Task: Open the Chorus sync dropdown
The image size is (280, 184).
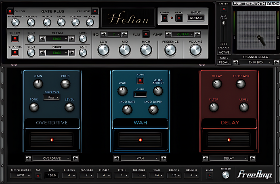Action: pos(69,176)
